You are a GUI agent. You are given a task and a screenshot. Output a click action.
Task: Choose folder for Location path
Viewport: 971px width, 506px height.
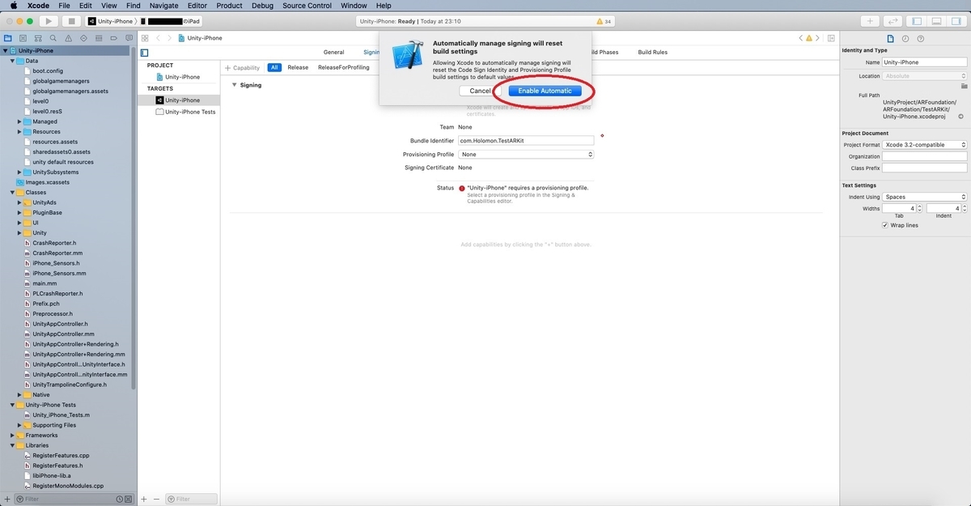[x=964, y=85]
